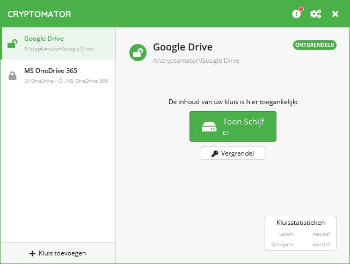Click the CRYPTOMATOR title text
Image resolution: width=350 pixels, height=264 pixels.
39,14
